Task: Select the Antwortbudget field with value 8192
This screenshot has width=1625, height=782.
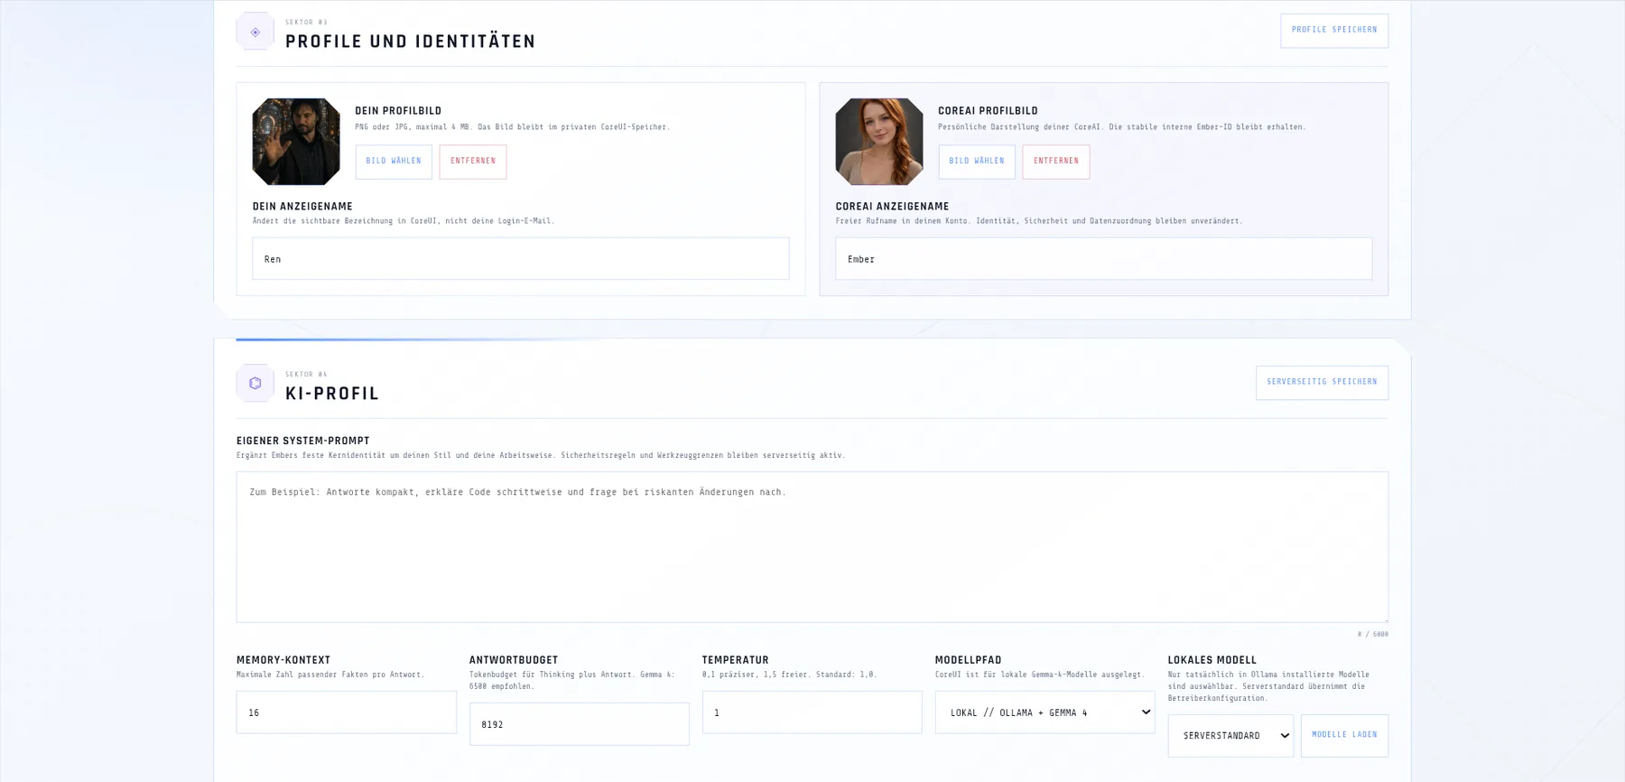Action: coord(580,724)
